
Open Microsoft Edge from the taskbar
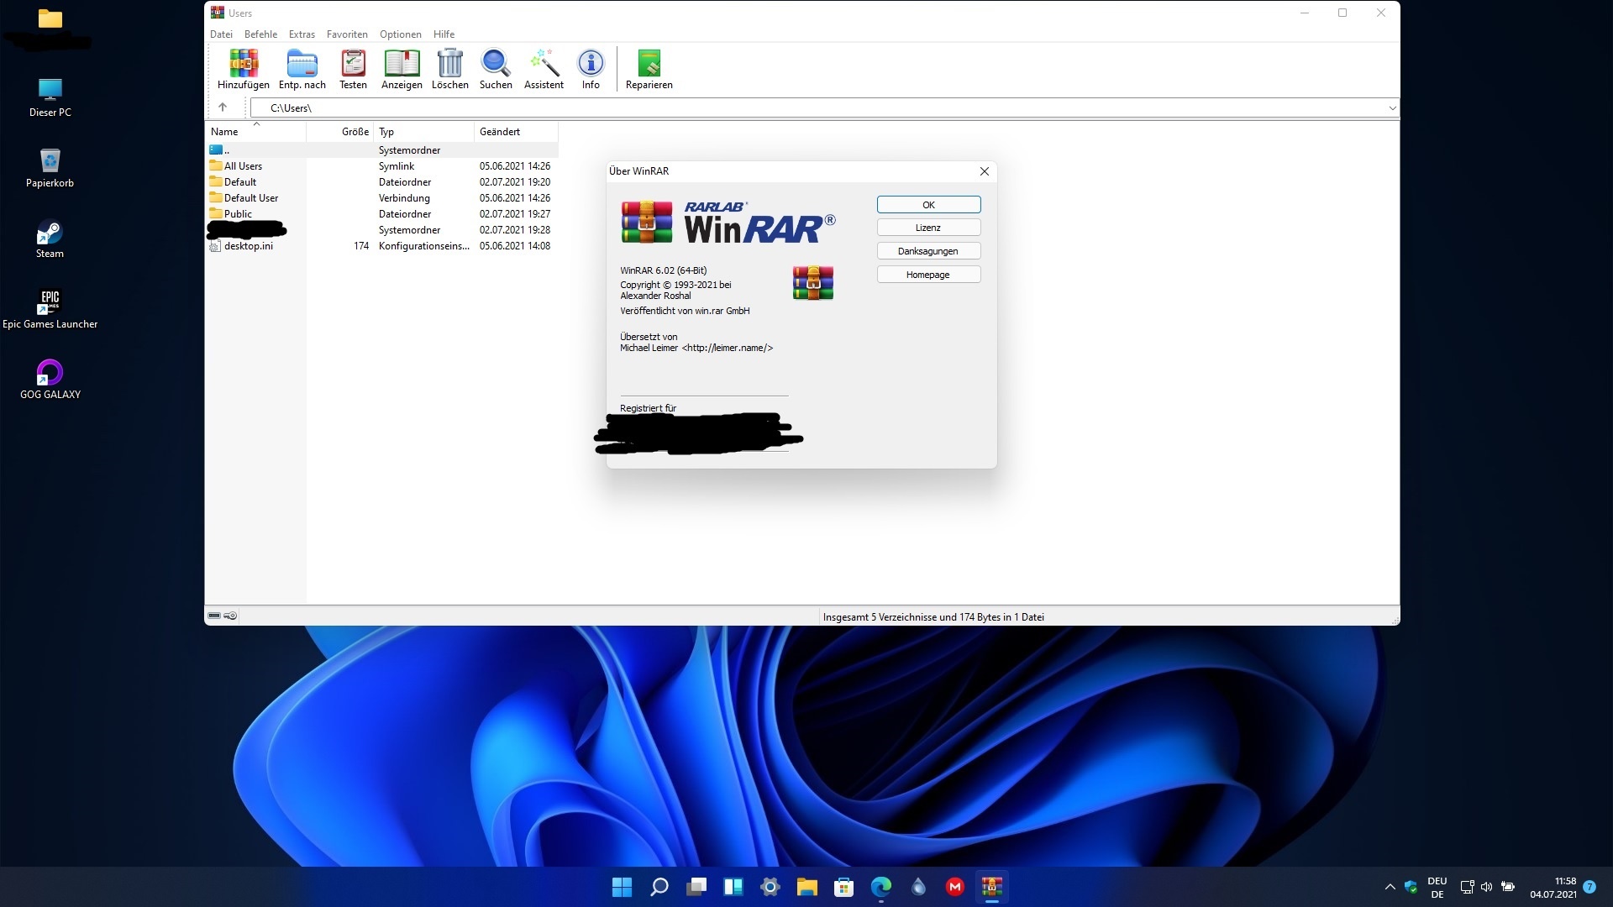881,887
